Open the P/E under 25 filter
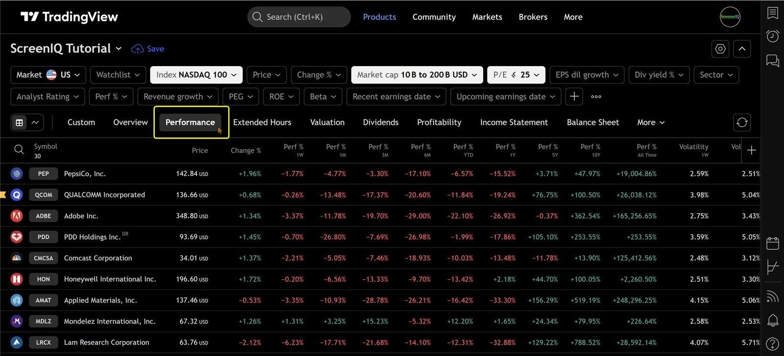This screenshot has width=784, height=356. 516,75
